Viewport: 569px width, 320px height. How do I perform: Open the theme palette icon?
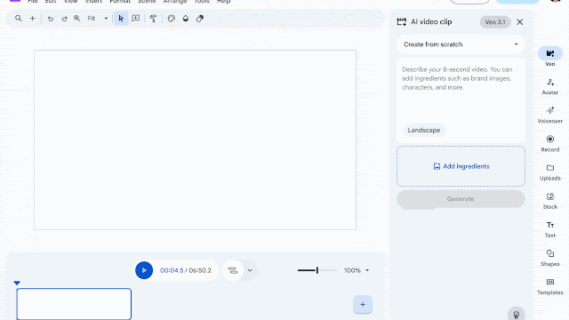pyautogui.click(x=172, y=19)
